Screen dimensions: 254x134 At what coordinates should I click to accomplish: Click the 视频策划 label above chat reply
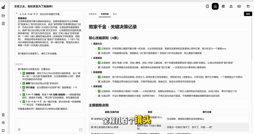pyautogui.click(x=19, y=64)
